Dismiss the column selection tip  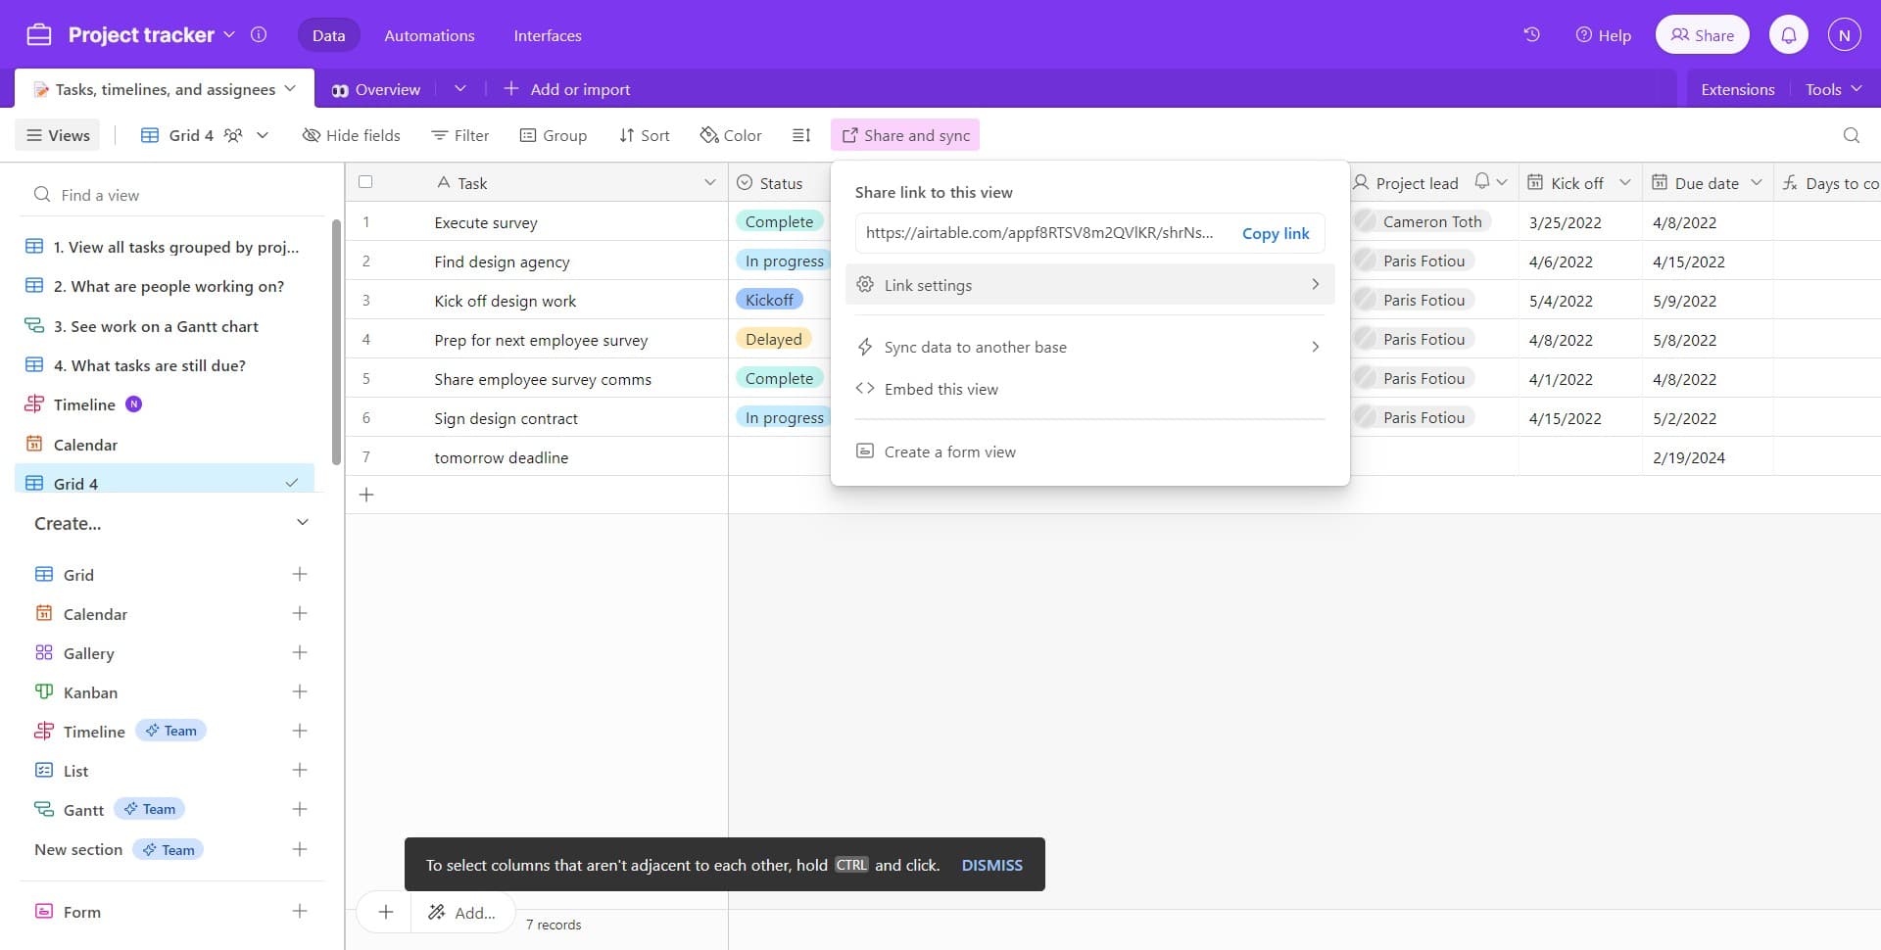tap(991, 865)
